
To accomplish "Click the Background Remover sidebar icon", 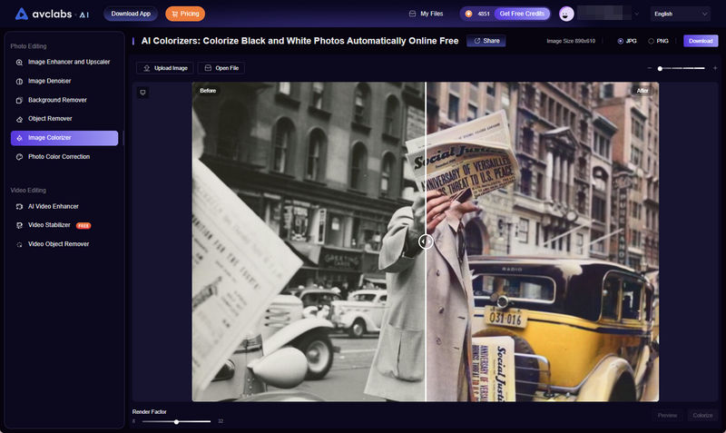I will (x=20, y=100).
